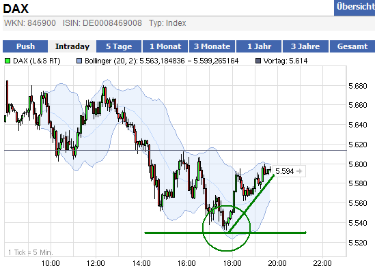Click the 22:00 time axis label
Screen dimensions: 375x270
click(x=322, y=263)
